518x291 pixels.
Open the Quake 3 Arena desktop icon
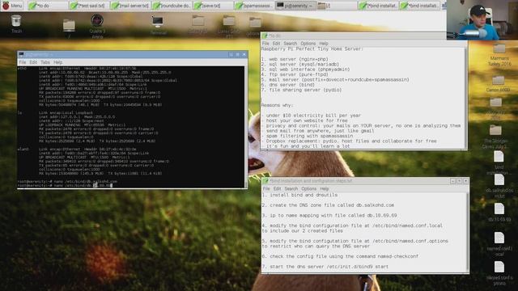pyautogui.click(x=97, y=26)
